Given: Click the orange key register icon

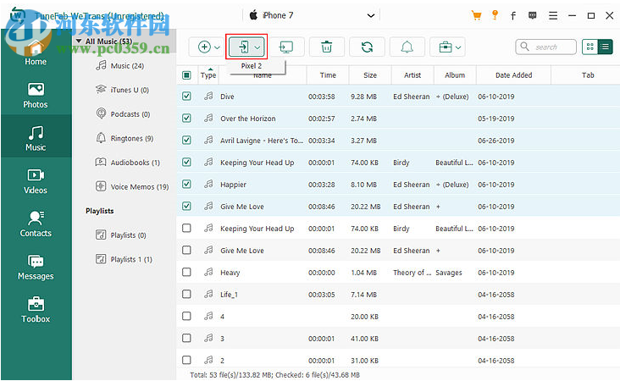Looking at the screenshot, I should click(x=495, y=15).
